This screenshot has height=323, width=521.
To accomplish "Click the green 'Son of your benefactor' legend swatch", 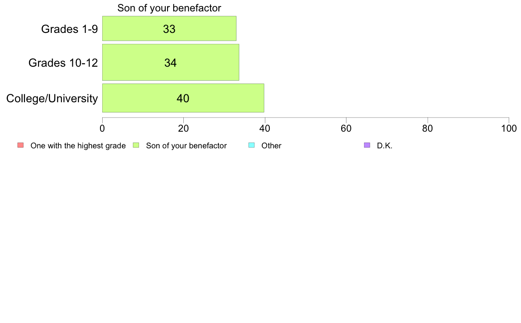I will (136, 145).
